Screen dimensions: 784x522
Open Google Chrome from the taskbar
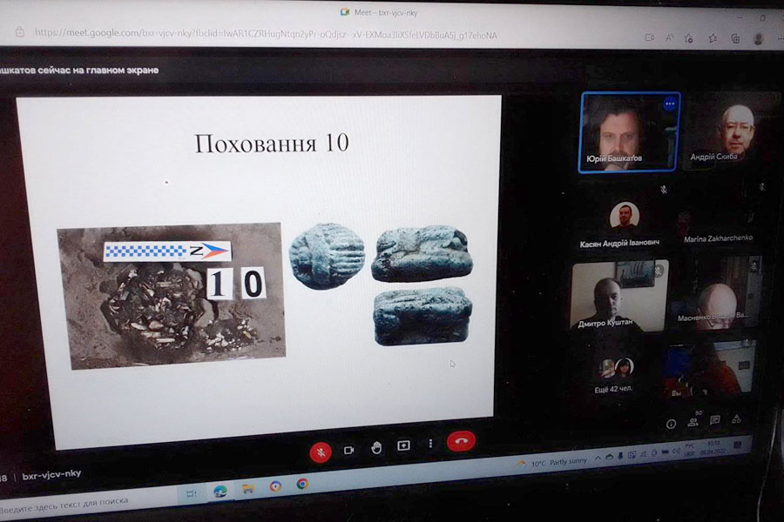point(302,484)
